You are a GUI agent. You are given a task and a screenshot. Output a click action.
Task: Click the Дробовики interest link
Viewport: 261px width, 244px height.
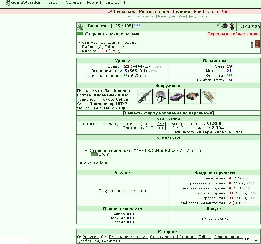88,241
